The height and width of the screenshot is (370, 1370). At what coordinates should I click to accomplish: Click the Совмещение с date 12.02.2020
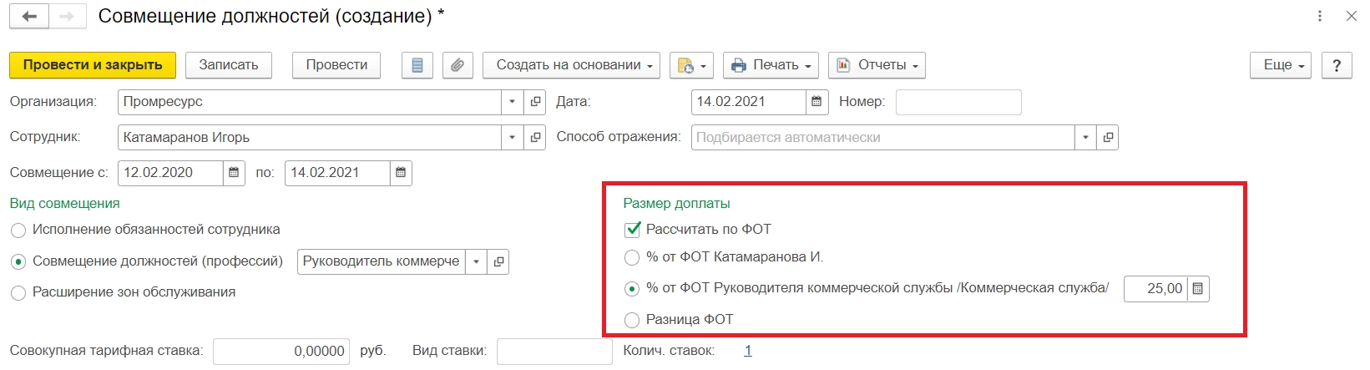click(x=170, y=173)
